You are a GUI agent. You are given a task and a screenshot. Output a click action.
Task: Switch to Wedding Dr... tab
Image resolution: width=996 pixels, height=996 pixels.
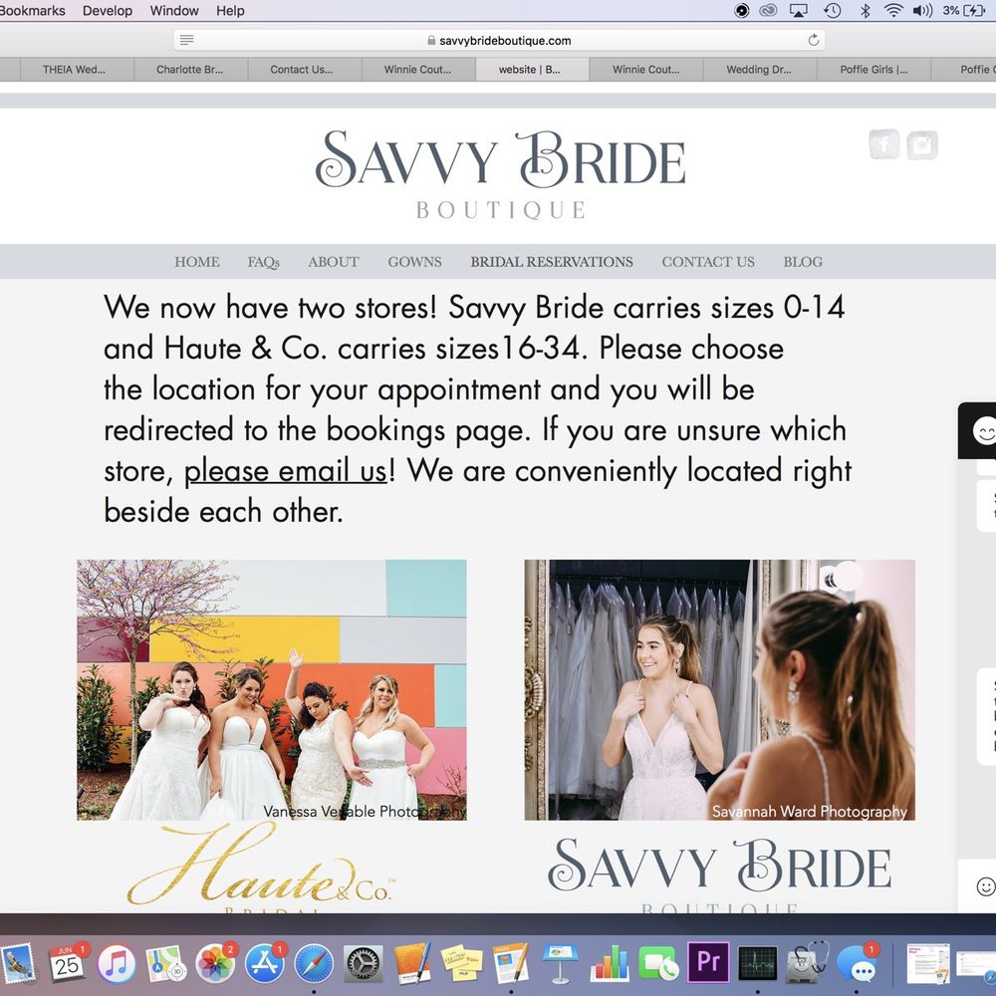pyautogui.click(x=760, y=70)
